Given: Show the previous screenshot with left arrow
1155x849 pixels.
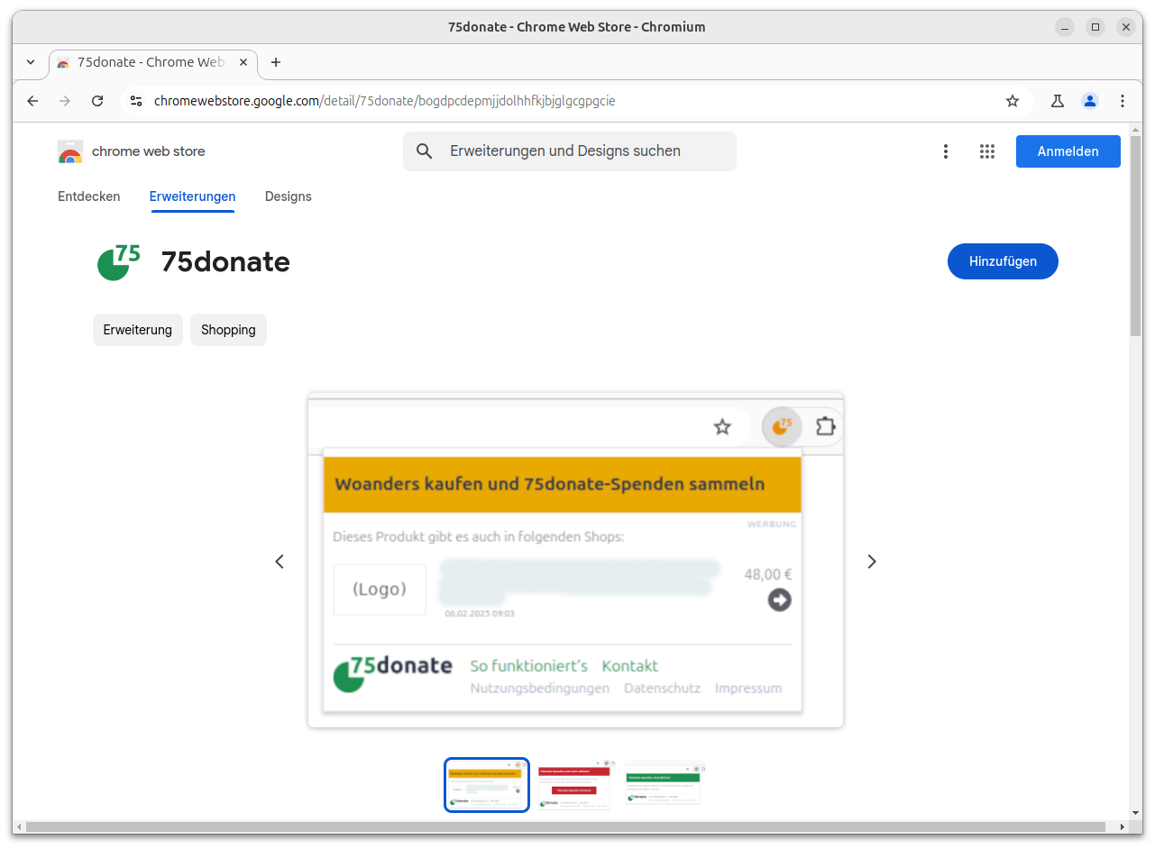Looking at the screenshot, I should [280, 561].
